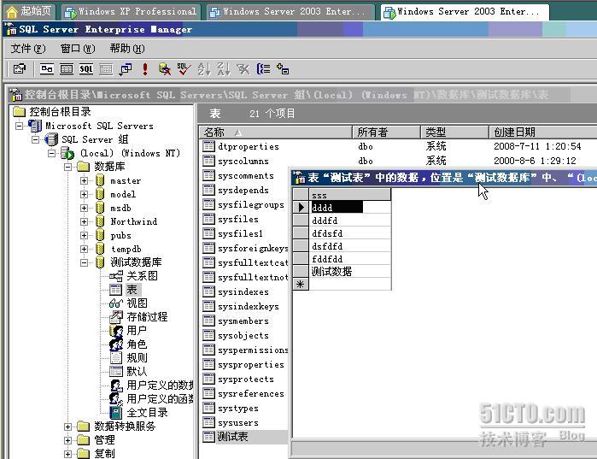Expand the model database node
Viewport: 597px width, 459px height.
[x=85, y=194]
